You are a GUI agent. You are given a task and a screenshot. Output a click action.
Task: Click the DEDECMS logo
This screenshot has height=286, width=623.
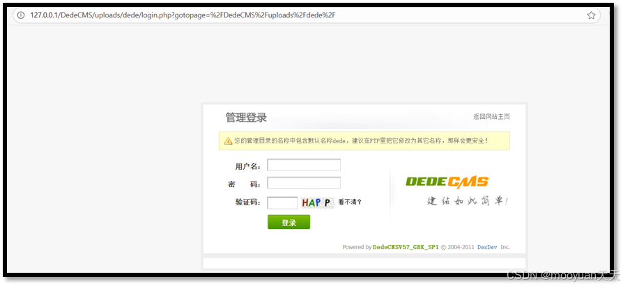pos(447,182)
